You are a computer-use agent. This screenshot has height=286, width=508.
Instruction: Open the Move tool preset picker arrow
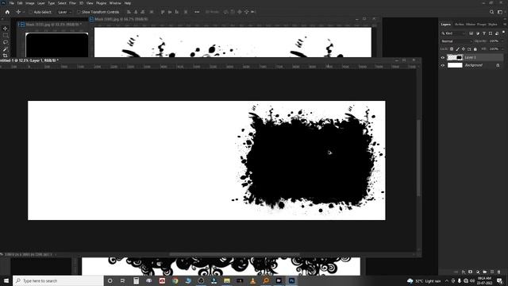[x=24, y=12]
